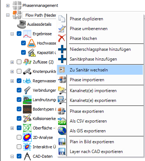Select the CAD-Daten tree item label

pos(43,156)
